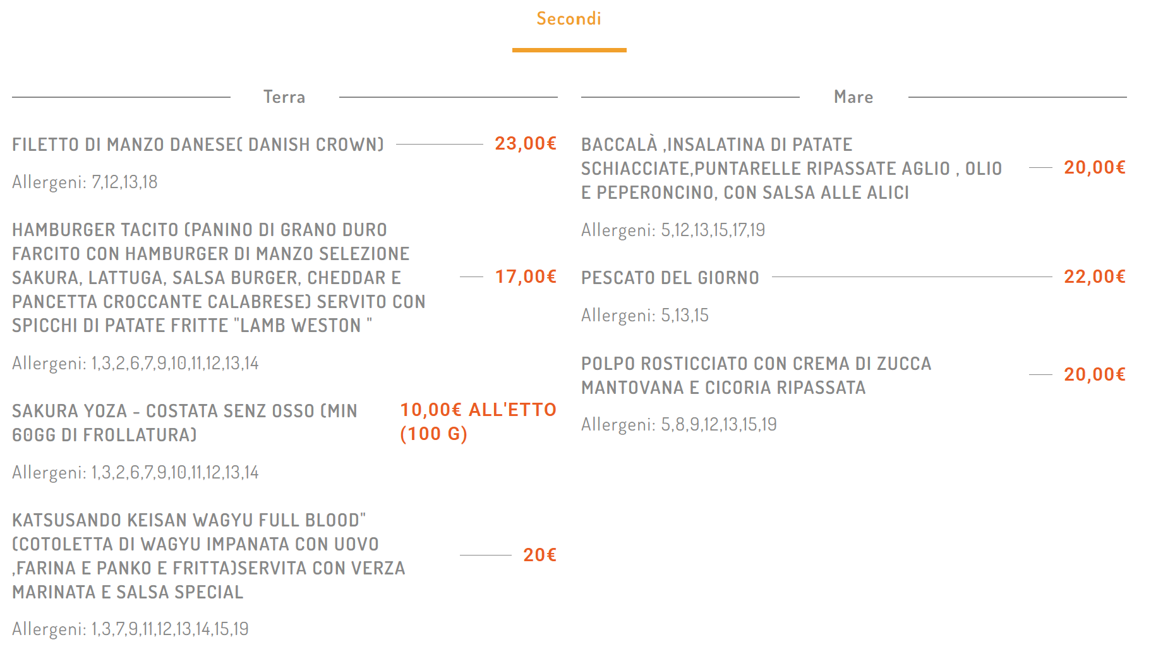Image resolution: width=1151 pixels, height=654 pixels.
Task: Click Hamburger Tacito menu item
Action: pyautogui.click(x=218, y=278)
